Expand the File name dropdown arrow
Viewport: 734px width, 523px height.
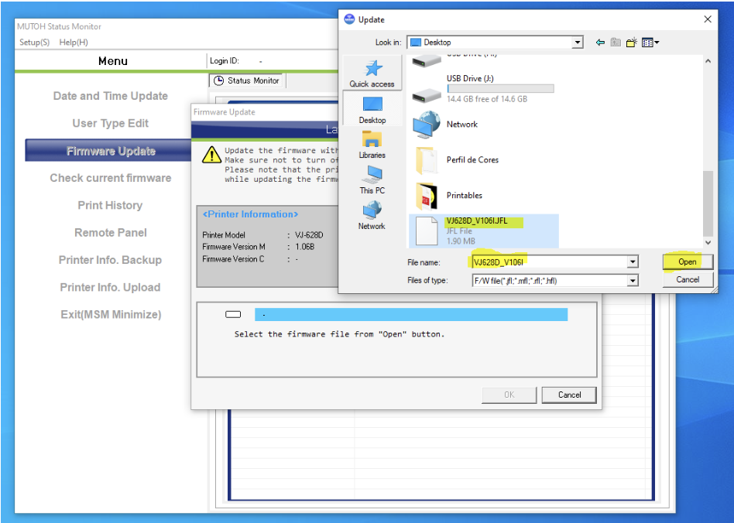[633, 262]
